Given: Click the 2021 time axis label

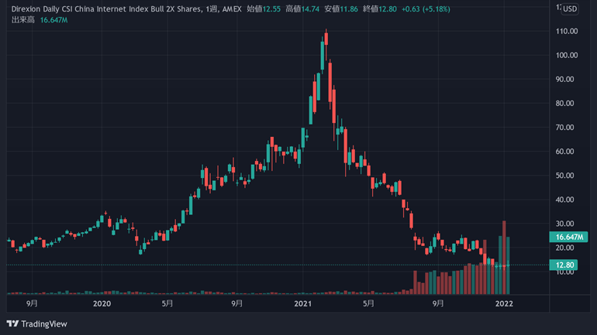Looking at the screenshot, I should pos(302,303).
